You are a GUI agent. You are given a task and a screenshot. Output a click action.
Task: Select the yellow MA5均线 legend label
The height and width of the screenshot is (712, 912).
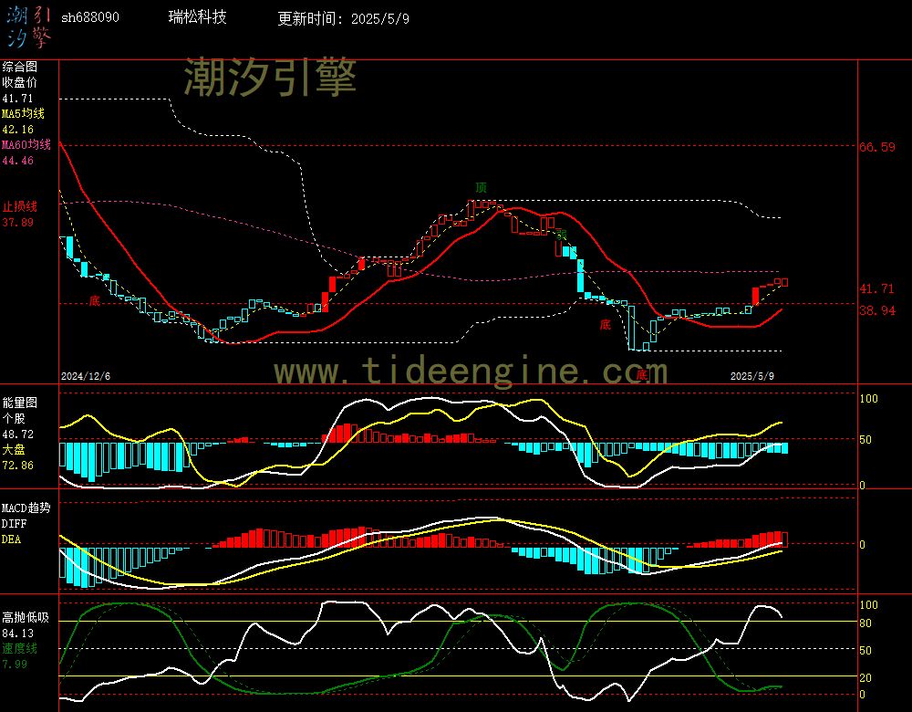coord(23,113)
